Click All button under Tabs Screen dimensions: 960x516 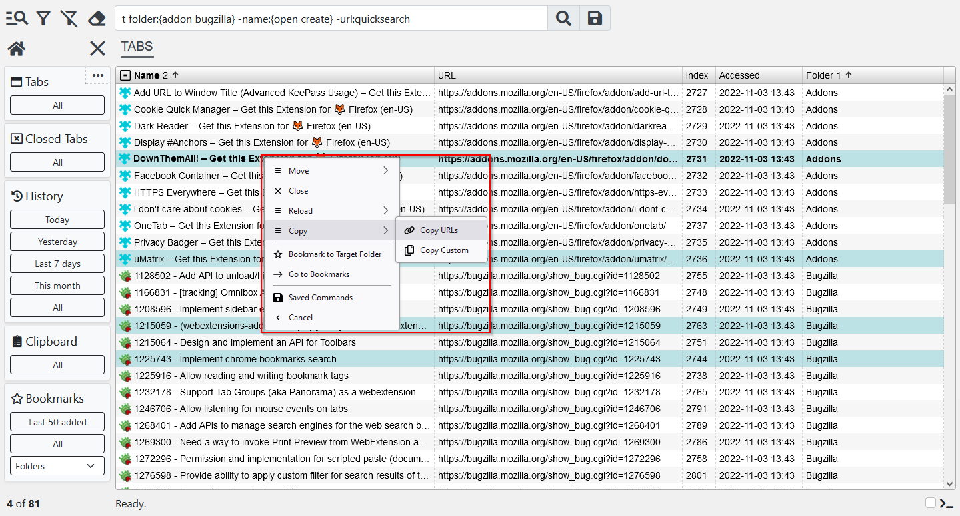click(57, 105)
